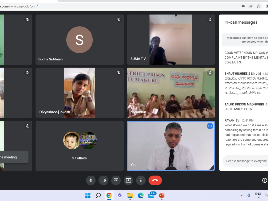Select the Sudha Siddaiah avatar circle
The width and height of the screenshot is (268, 201).
coord(79,40)
